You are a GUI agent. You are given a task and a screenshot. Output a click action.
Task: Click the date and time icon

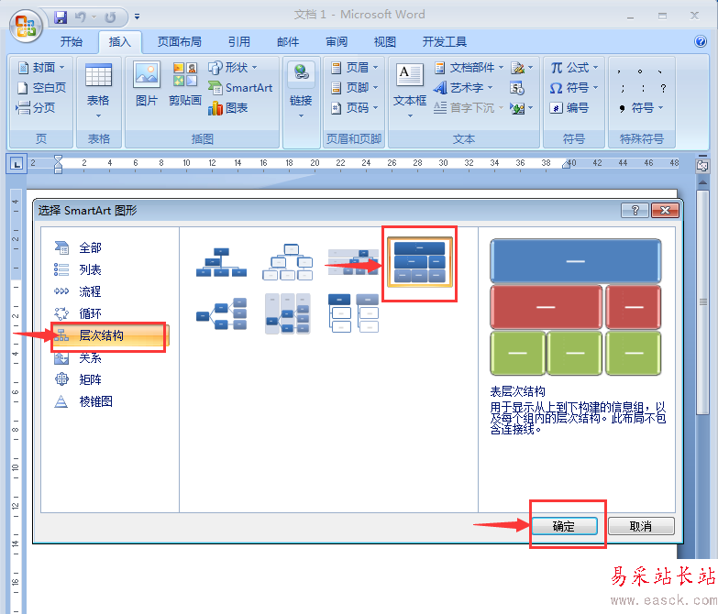click(517, 87)
